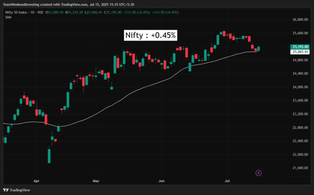The image size is (314, 195).
Task: Click the Apr label on time axis
Action: tap(36, 181)
